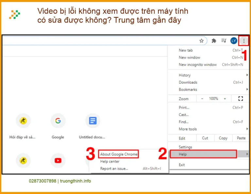Enter fullscreen using the fullscreen icon
The height and width of the screenshot is (194, 251).
[241, 98]
